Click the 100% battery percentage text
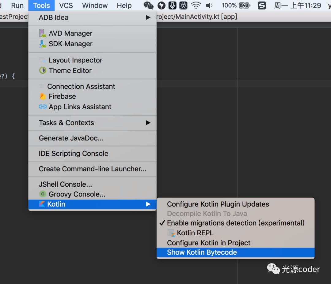 (x=229, y=6)
